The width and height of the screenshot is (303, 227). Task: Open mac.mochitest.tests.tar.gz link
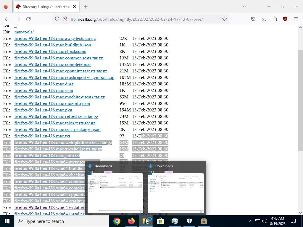(59, 97)
